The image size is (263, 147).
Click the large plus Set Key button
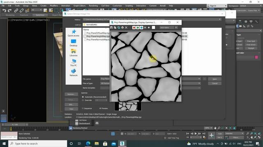point(211,135)
